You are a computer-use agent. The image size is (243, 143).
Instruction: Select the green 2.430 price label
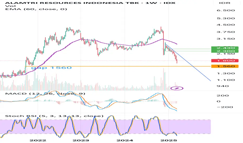225,48
